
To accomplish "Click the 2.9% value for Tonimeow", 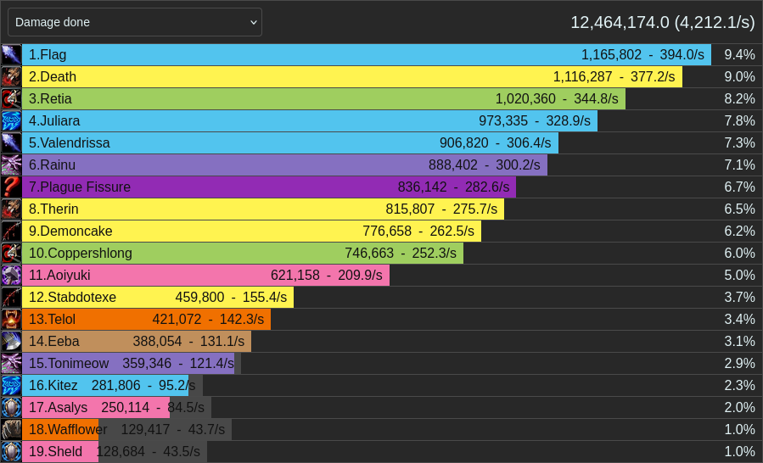I will coord(739,363).
